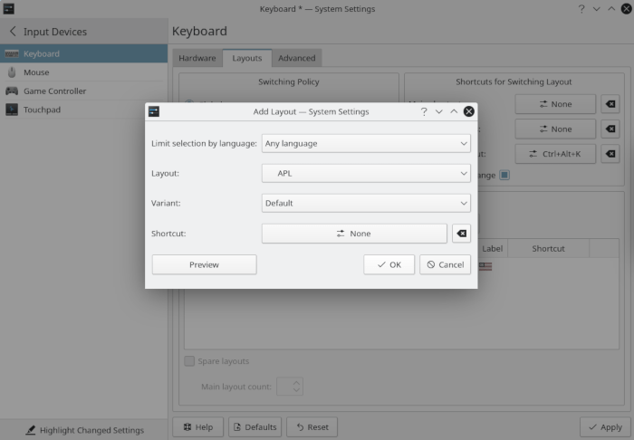Switch to the Layouts tab
Viewport: 634px width, 440px height.
247,58
